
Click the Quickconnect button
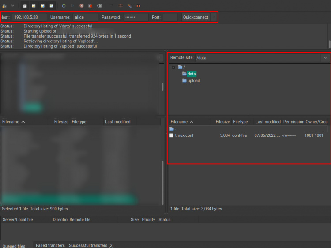[x=196, y=17]
